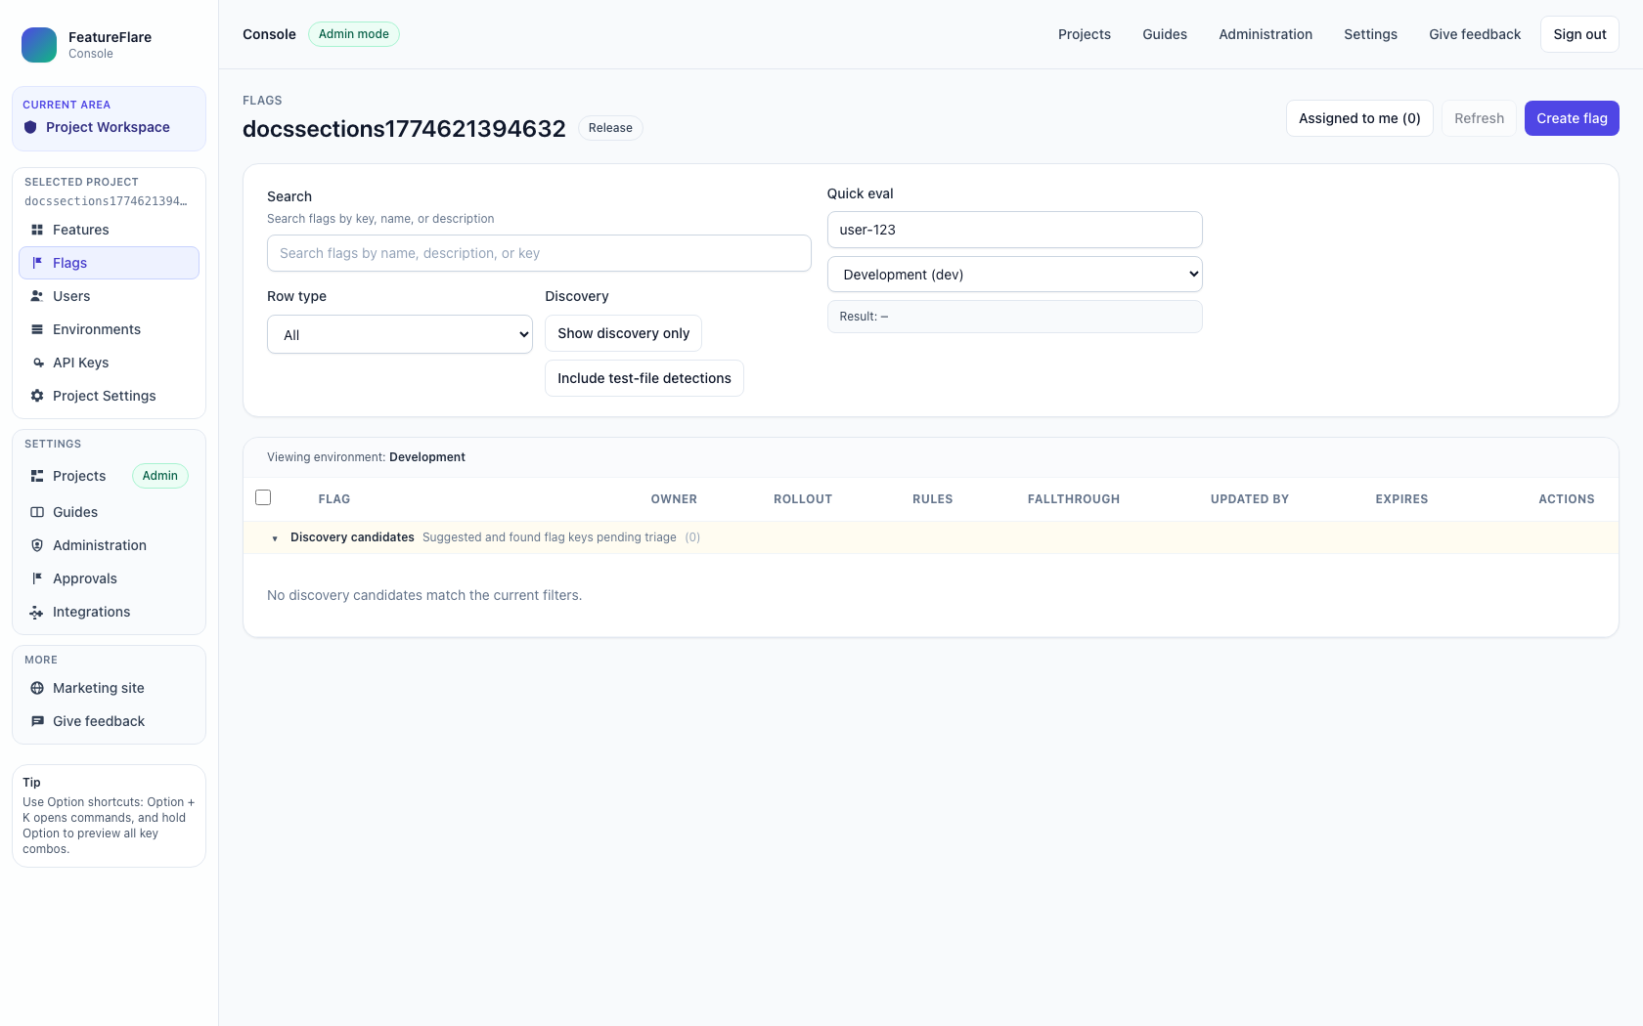Open Marketing site link
The height and width of the screenshot is (1026, 1643).
tap(109, 688)
